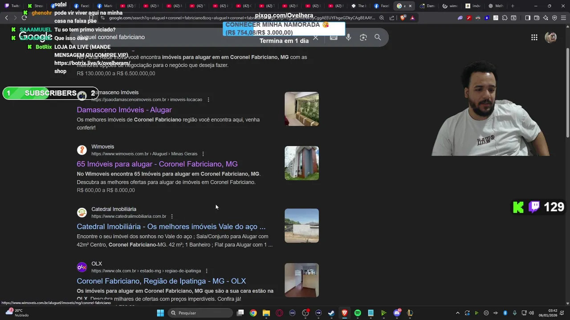Image resolution: width=570 pixels, height=320 pixels.
Task: Switch to the 'Stream' Kick tab
Action: point(36,6)
